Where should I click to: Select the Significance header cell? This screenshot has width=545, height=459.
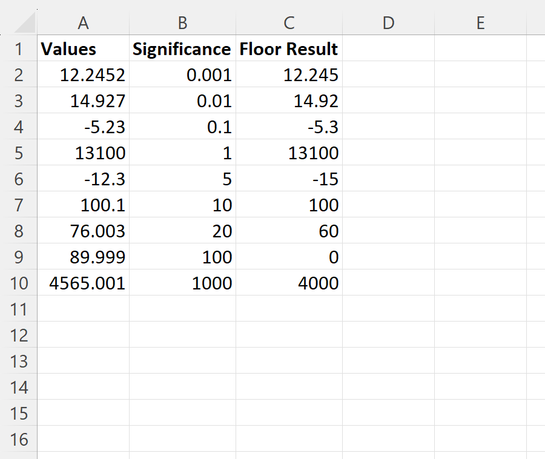coord(182,49)
